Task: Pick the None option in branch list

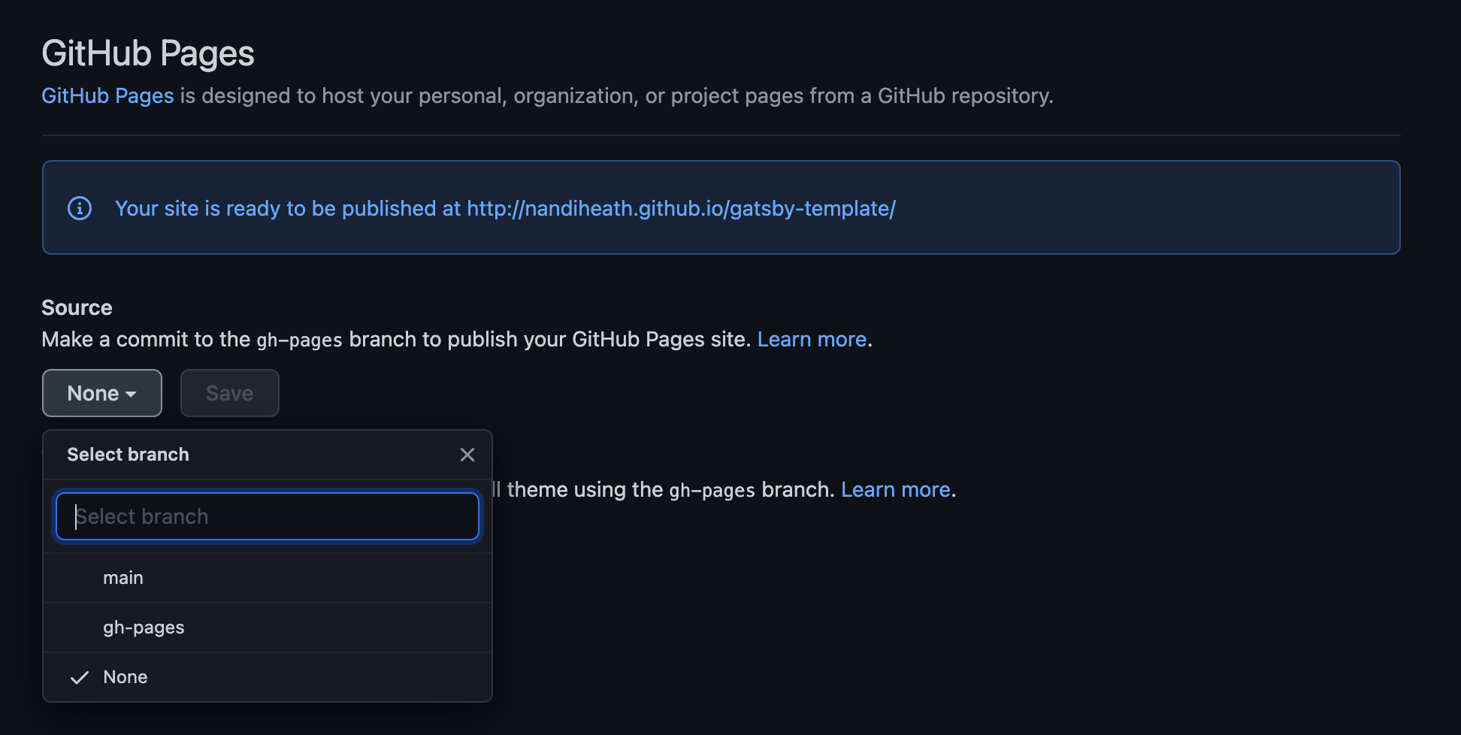Action: point(126,677)
